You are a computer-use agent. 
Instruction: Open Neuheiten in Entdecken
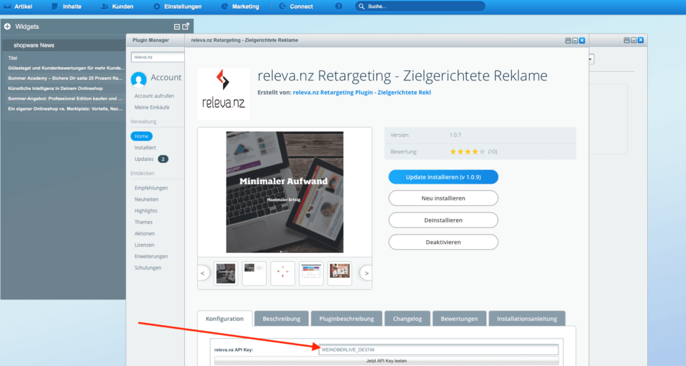click(x=146, y=199)
